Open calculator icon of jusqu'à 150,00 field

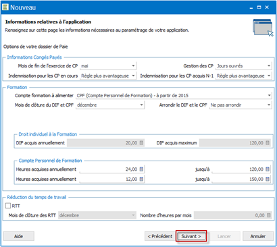268,179
